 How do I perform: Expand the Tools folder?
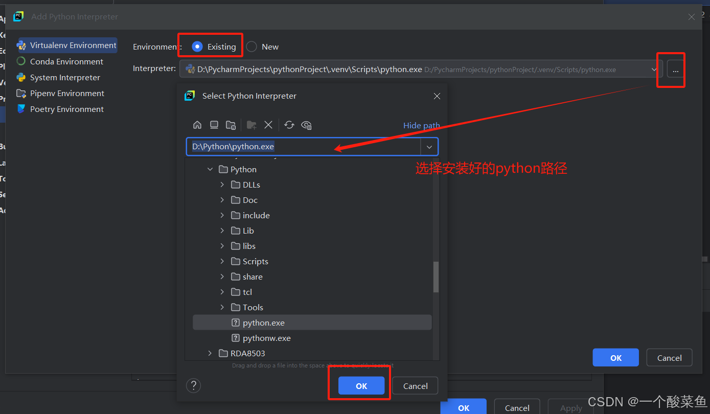(x=222, y=307)
